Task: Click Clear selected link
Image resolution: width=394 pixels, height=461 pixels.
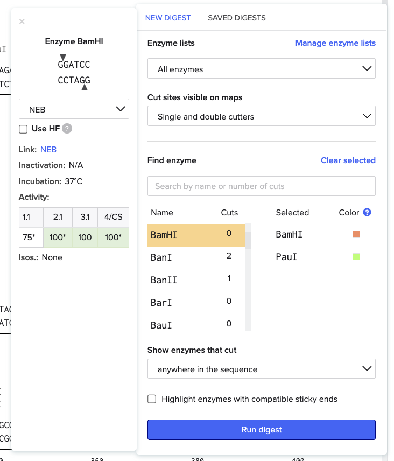Action: [x=348, y=160]
